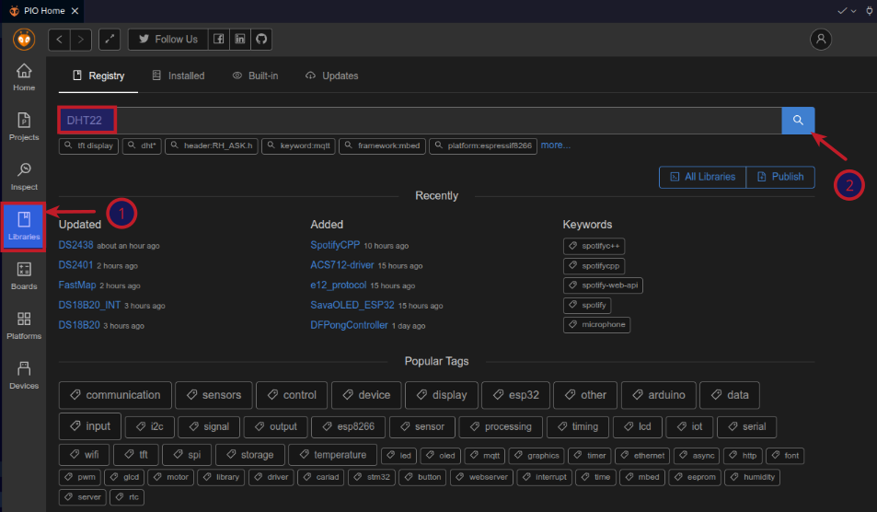Open the Facebook link icon

(219, 40)
